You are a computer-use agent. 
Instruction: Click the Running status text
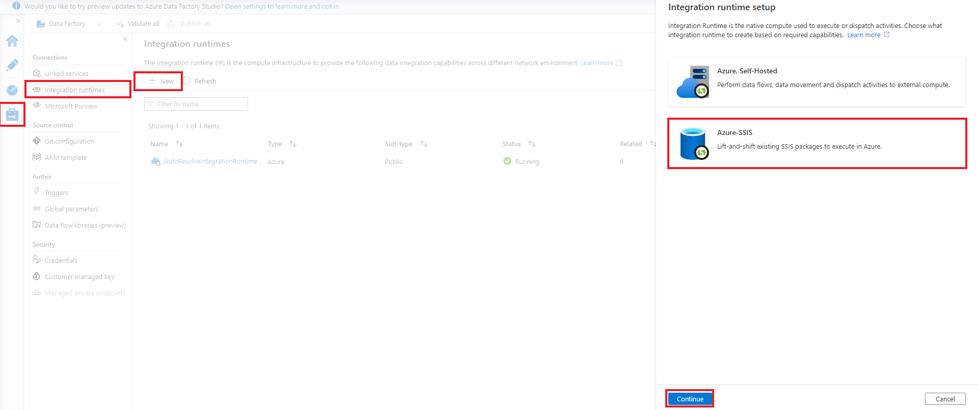(527, 162)
